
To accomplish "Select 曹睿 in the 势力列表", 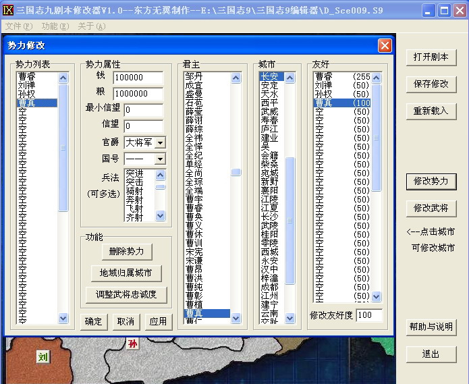I will [x=37, y=76].
